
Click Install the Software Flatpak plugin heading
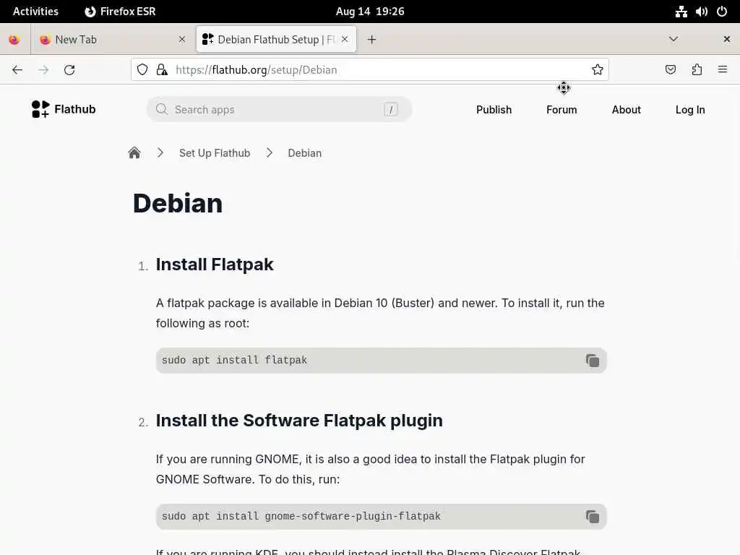coord(299,421)
